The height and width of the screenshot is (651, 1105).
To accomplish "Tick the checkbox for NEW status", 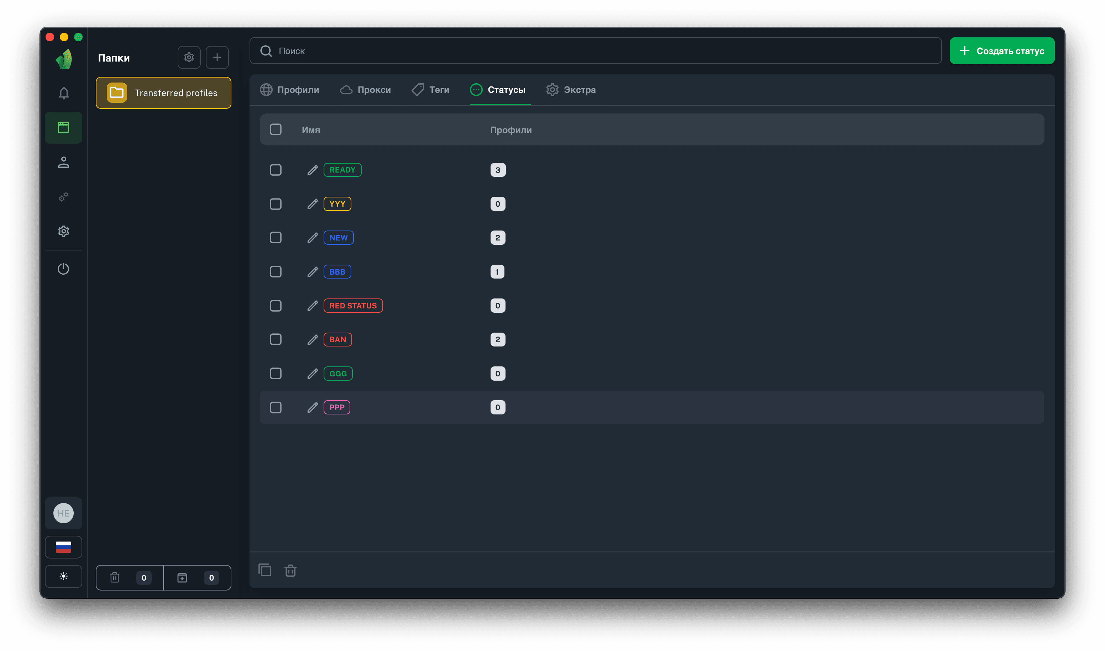I will coord(276,238).
